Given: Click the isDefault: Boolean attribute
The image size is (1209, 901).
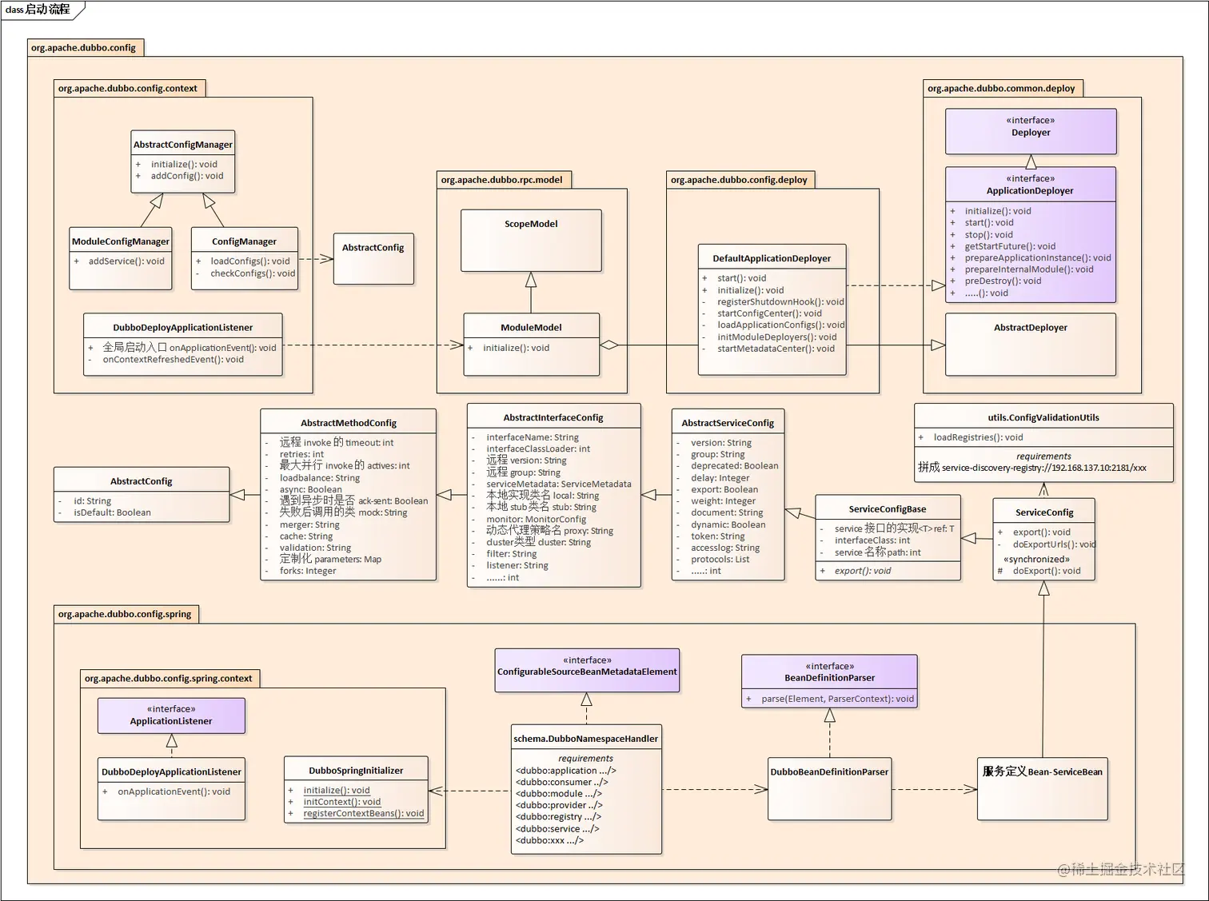Looking at the screenshot, I should click(113, 513).
